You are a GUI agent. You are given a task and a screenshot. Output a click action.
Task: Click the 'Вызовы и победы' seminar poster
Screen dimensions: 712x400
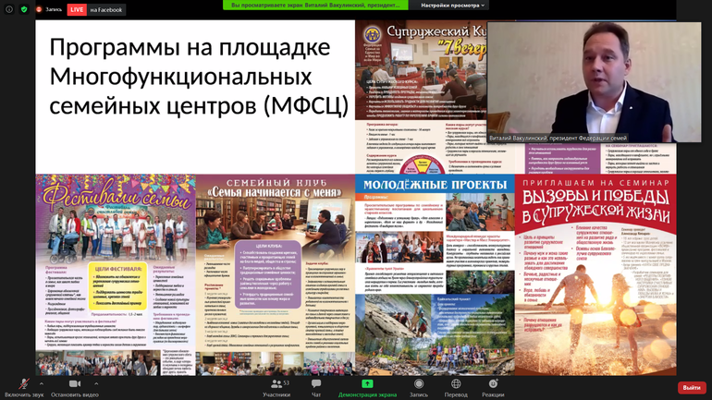pyautogui.click(x=595, y=275)
